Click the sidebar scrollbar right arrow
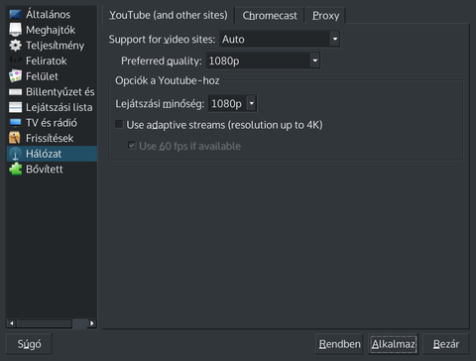 (92, 323)
